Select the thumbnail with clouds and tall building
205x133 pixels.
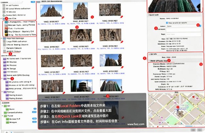pyautogui.click(x=111, y=60)
